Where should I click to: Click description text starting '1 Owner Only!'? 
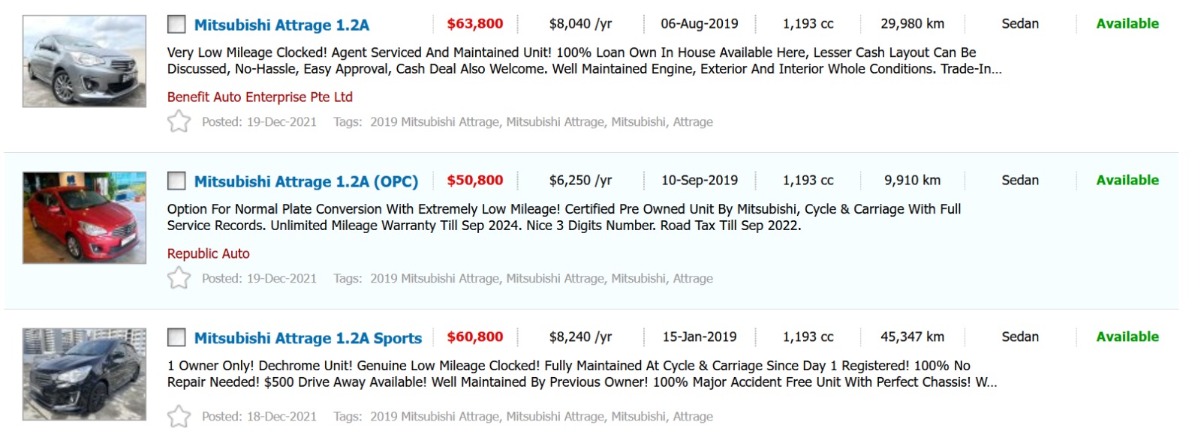tap(568, 366)
